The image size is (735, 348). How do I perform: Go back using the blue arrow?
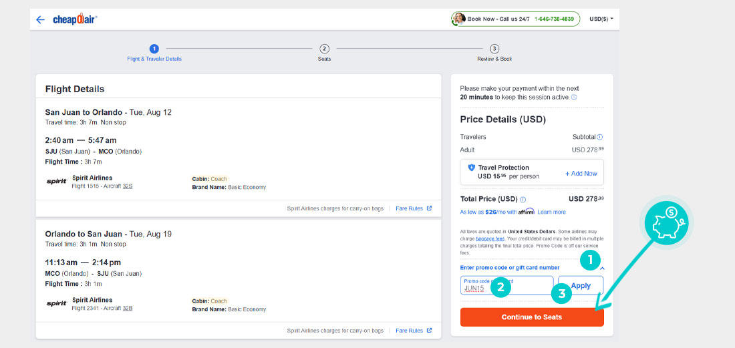point(40,19)
